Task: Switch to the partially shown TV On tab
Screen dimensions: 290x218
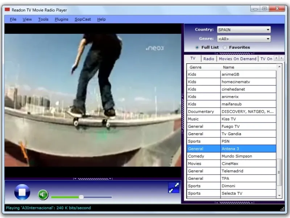Action: (266, 59)
